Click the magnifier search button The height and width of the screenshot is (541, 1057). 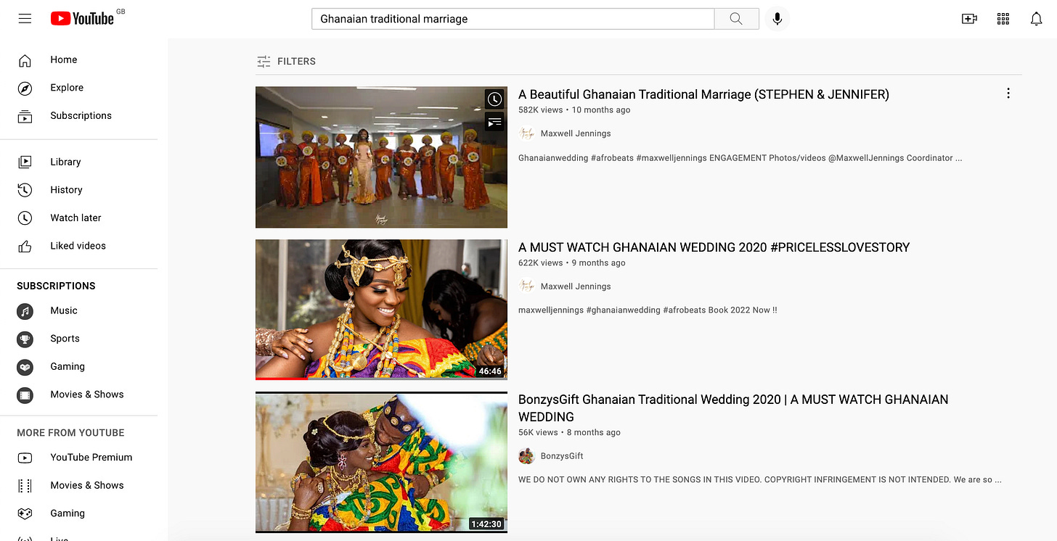click(736, 19)
